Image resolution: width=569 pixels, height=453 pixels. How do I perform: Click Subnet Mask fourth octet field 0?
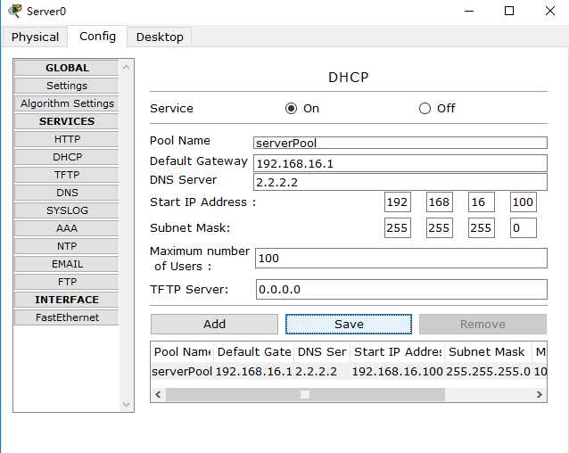(x=524, y=227)
